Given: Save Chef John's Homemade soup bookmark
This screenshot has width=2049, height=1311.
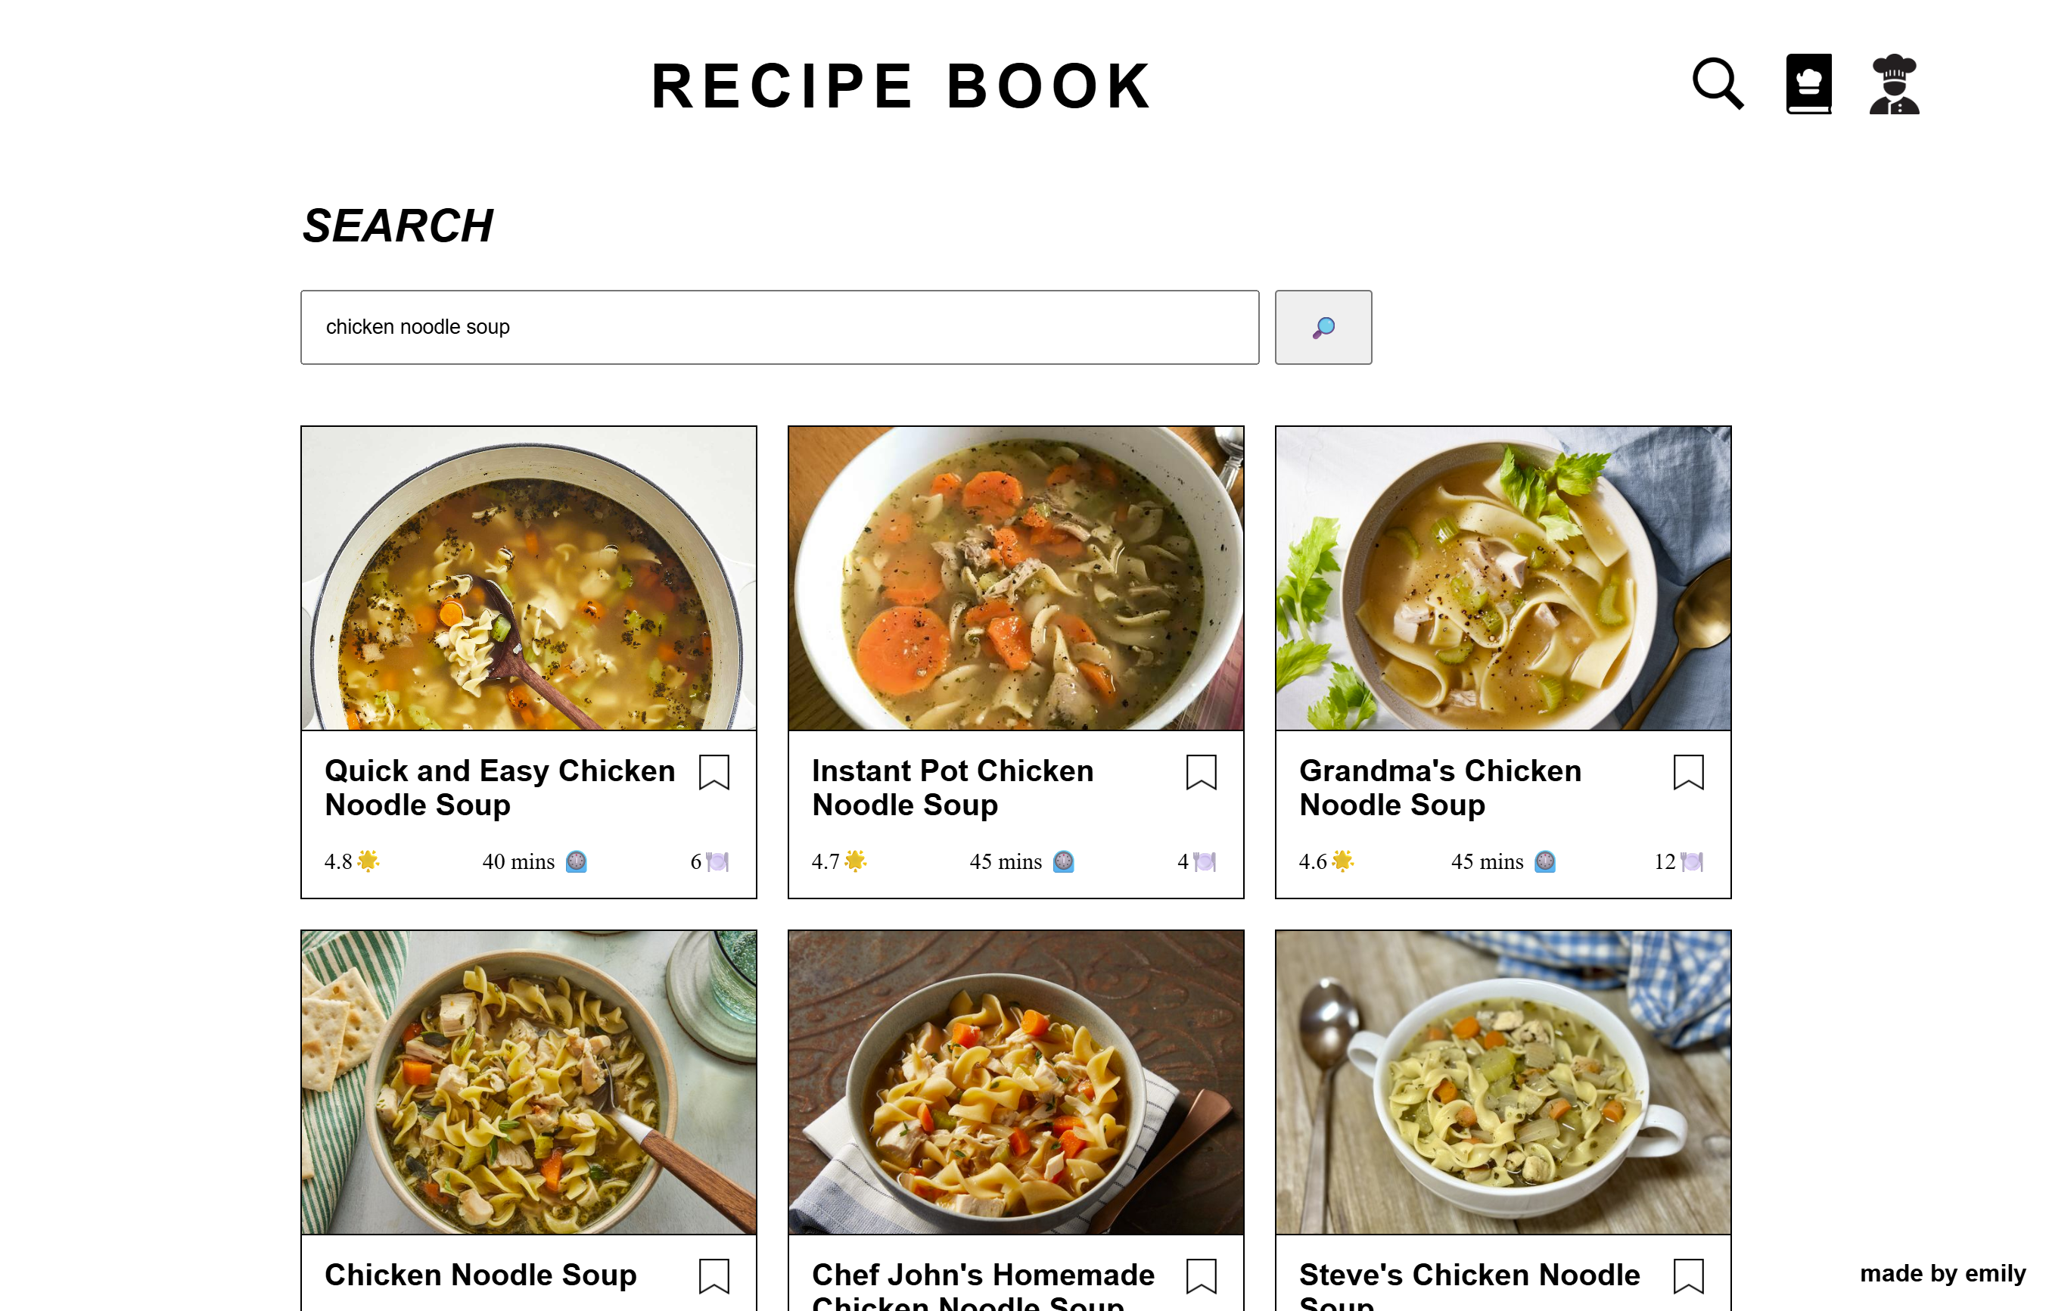Looking at the screenshot, I should (x=1201, y=1275).
